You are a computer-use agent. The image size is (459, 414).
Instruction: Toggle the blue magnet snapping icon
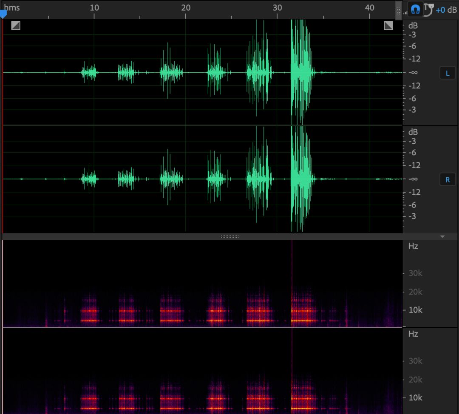click(415, 9)
